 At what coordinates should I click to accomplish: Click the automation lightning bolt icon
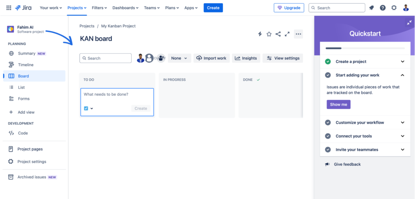(x=260, y=34)
